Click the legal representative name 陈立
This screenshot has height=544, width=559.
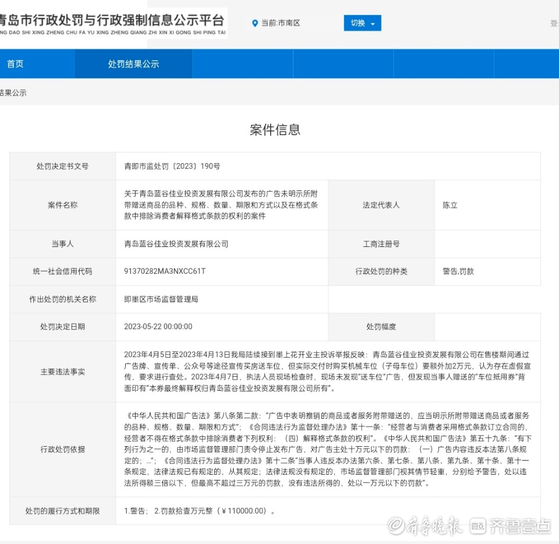(450, 205)
